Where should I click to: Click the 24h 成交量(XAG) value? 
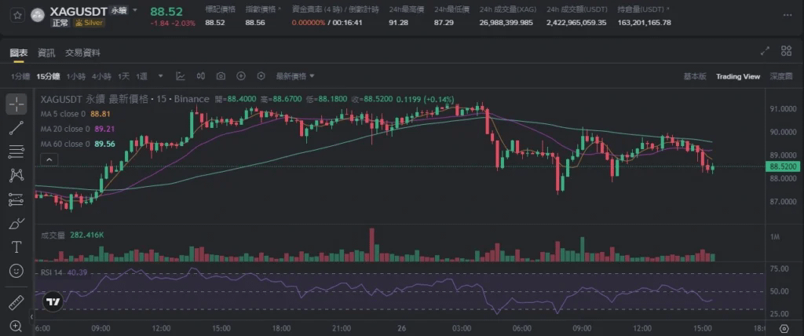click(506, 23)
